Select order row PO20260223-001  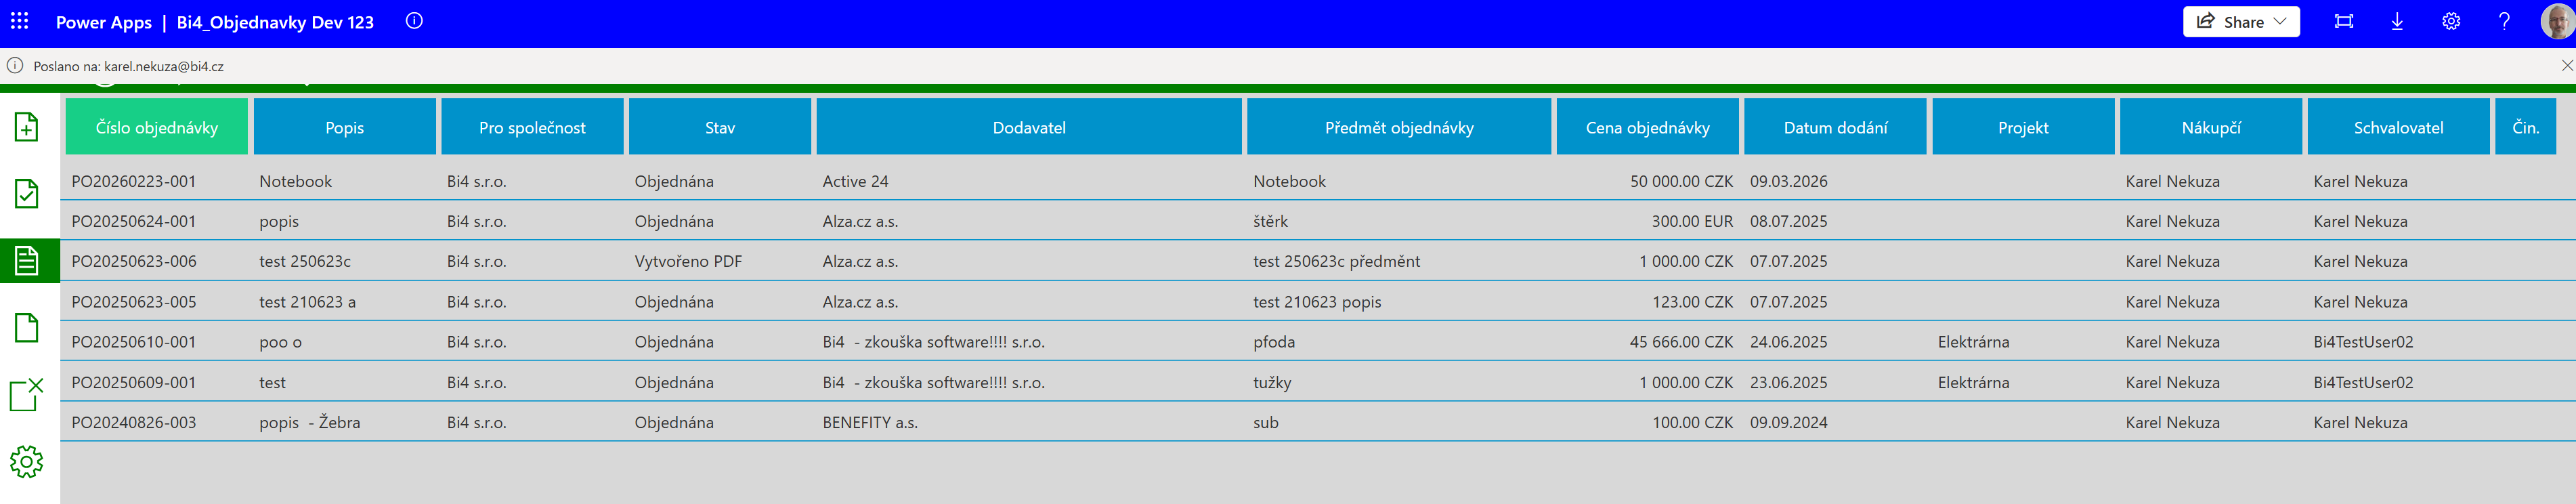tap(134, 181)
